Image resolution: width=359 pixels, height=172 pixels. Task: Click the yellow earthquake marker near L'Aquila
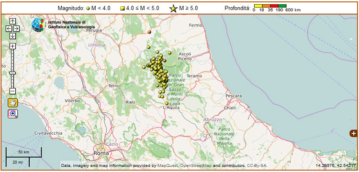point(167,104)
